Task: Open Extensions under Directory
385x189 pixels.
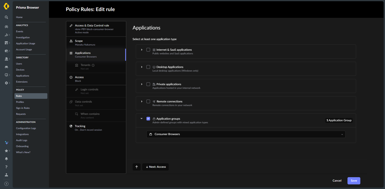Action: tap(22, 82)
